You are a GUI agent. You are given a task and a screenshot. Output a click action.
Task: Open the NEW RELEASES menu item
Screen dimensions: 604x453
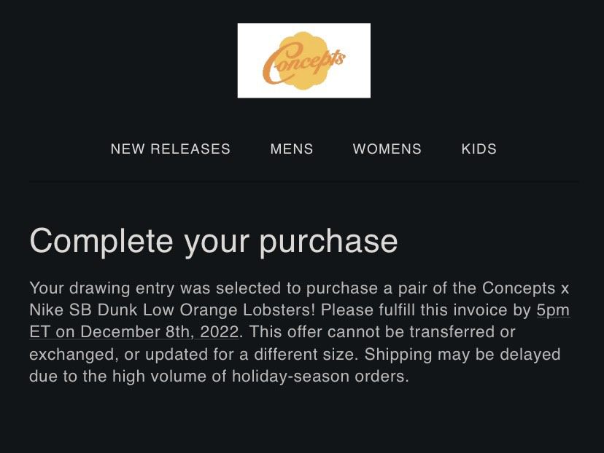170,149
